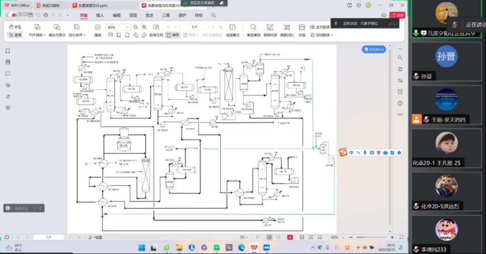Toggle the Select tool mode

15,35
